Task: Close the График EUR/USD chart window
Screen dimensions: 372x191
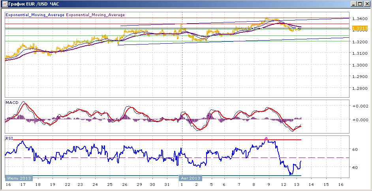Action: coord(366,4)
